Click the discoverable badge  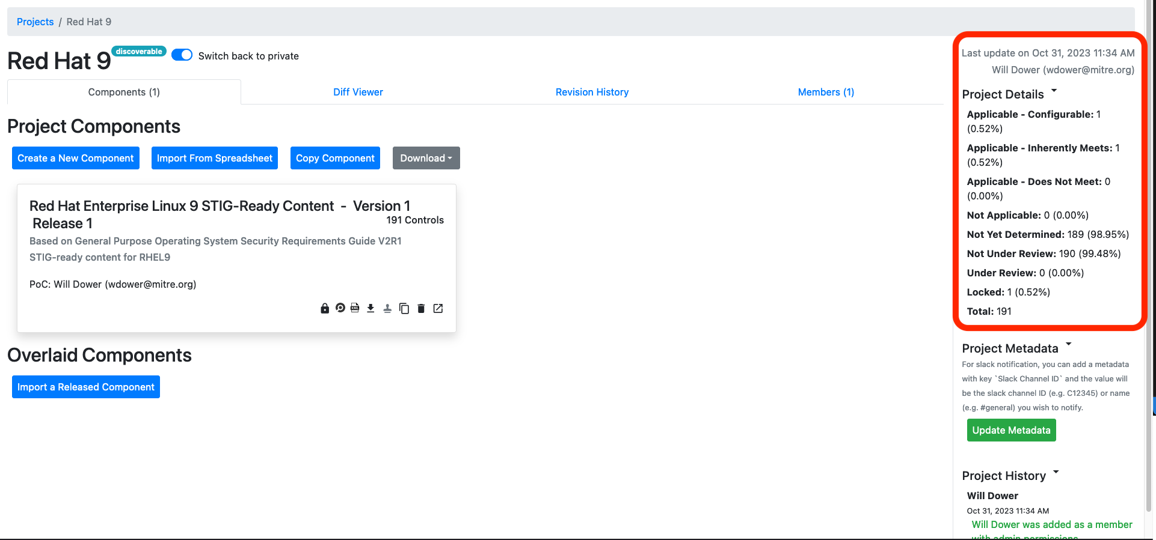tap(139, 52)
